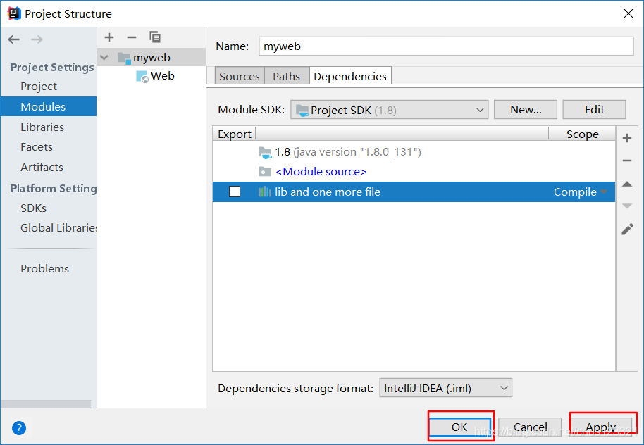This screenshot has height=445, width=644.
Task: Switch to the Sources tab
Action: tap(240, 76)
